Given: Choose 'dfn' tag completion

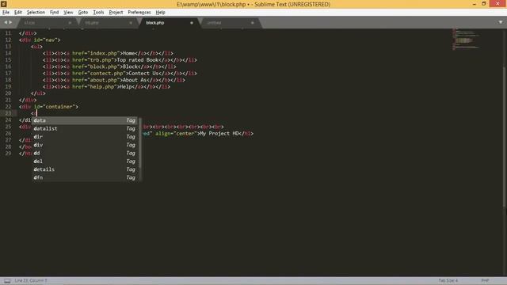Looking at the screenshot, I should [x=85, y=177].
